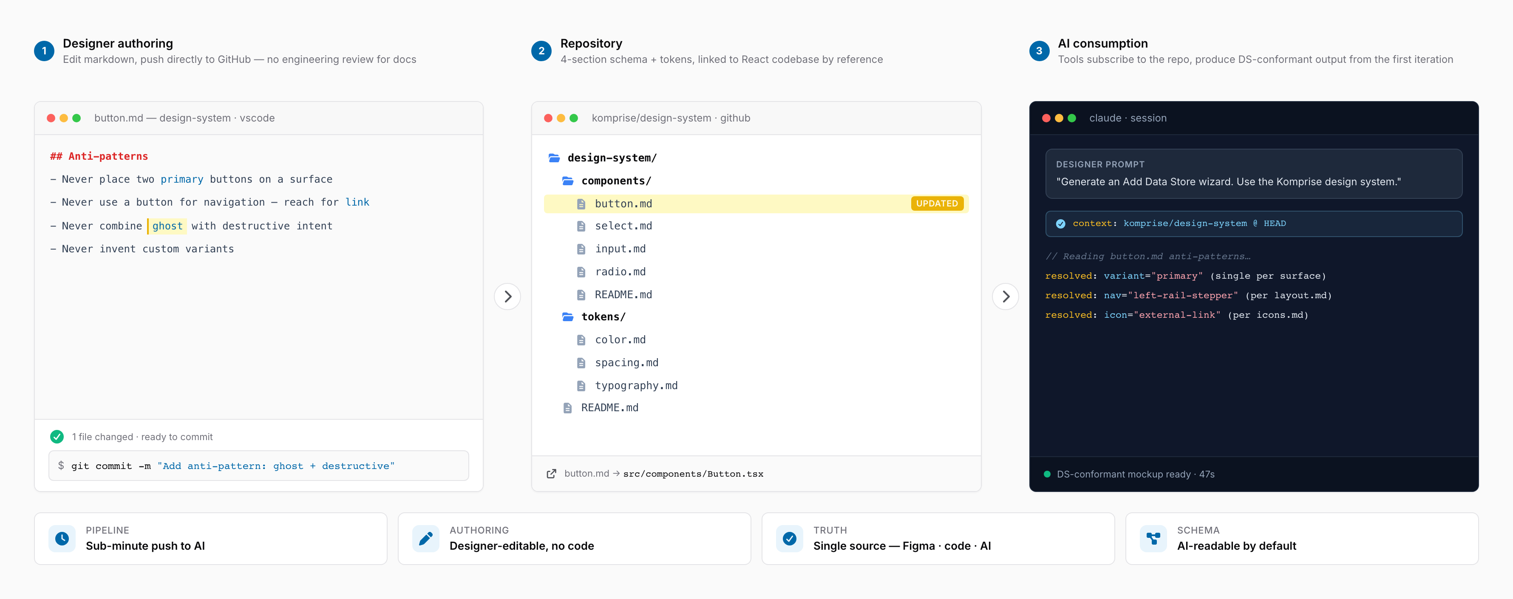Click file icon beside spacing.md
The height and width of the screenshot is (599, 1513).
tap(581, 363)
